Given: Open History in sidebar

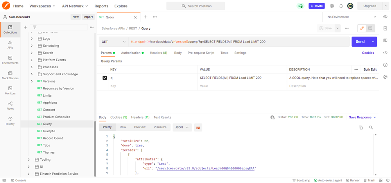Looking at the screenshot, I should (10, 121).
